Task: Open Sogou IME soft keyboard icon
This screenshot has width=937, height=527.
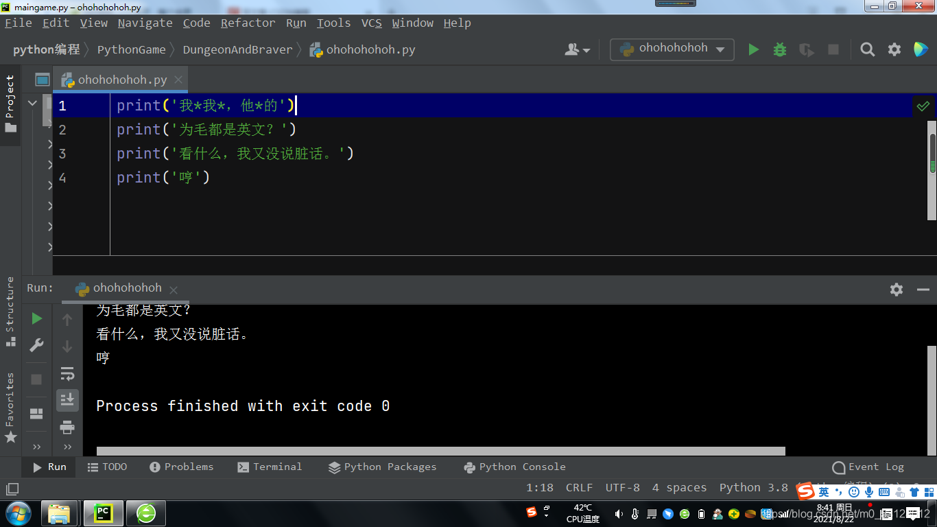Action: (884, 492)
